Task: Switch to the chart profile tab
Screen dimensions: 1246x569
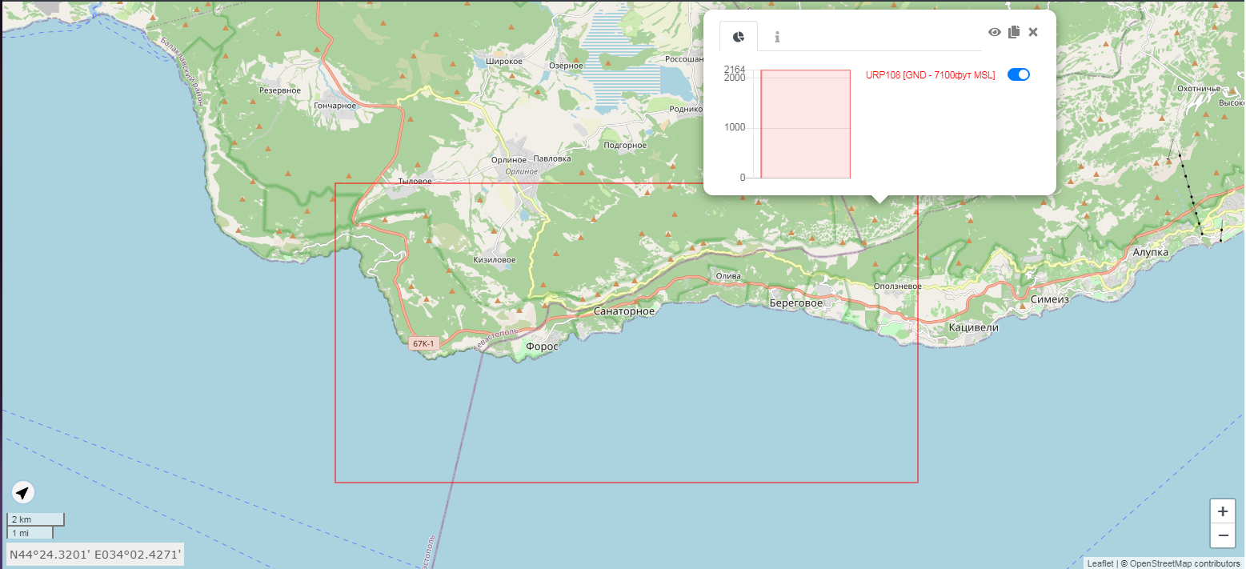Action: 739,37
